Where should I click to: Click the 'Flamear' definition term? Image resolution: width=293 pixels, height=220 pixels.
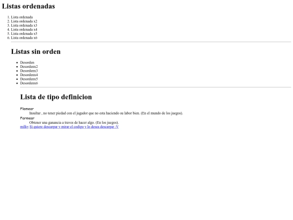pyautogui.click(x=27, y=109)
